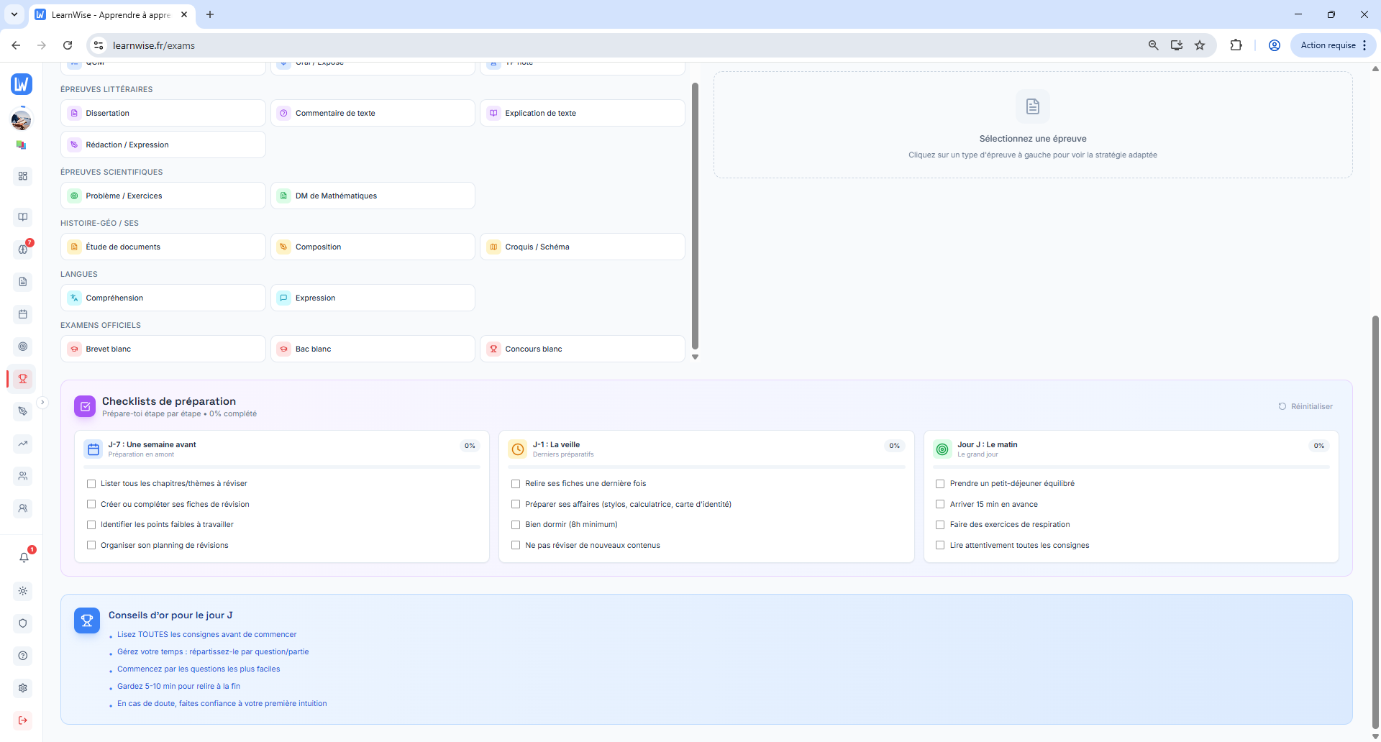Open the tab search dropdown arrow
Image resolution: width=1381 pixels, height=742 pixels.
[14, 14]
